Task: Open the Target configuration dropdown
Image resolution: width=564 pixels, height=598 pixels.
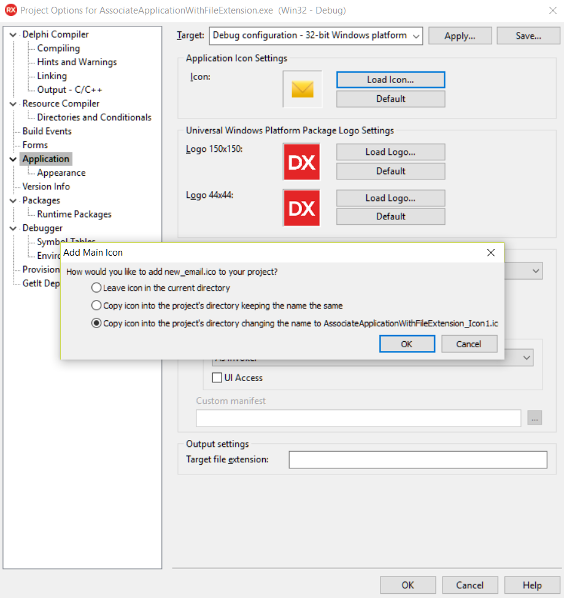Action: pyautogui.click(x=316, y=36)
